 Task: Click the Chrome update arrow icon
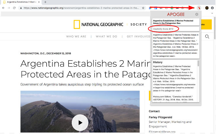tap(212, 8)
